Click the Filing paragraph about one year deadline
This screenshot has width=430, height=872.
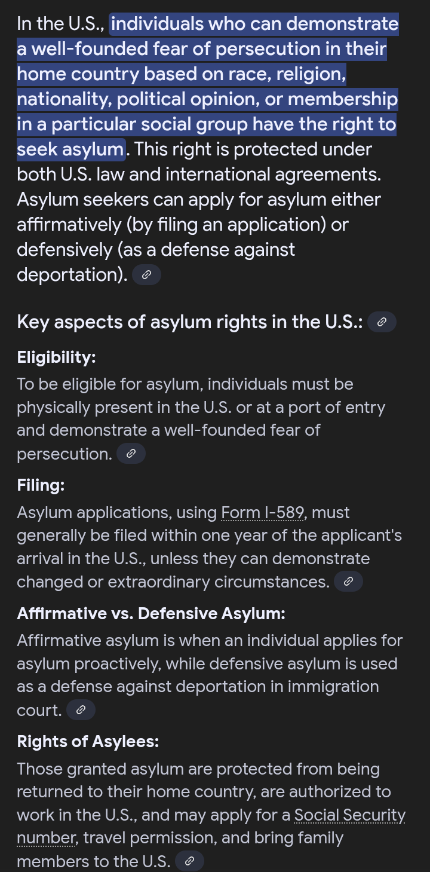(x=209, y=547)
